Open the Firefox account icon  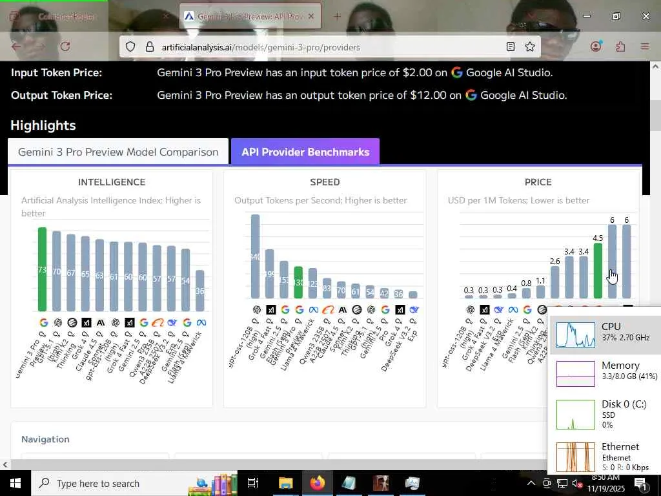point(596,46)
